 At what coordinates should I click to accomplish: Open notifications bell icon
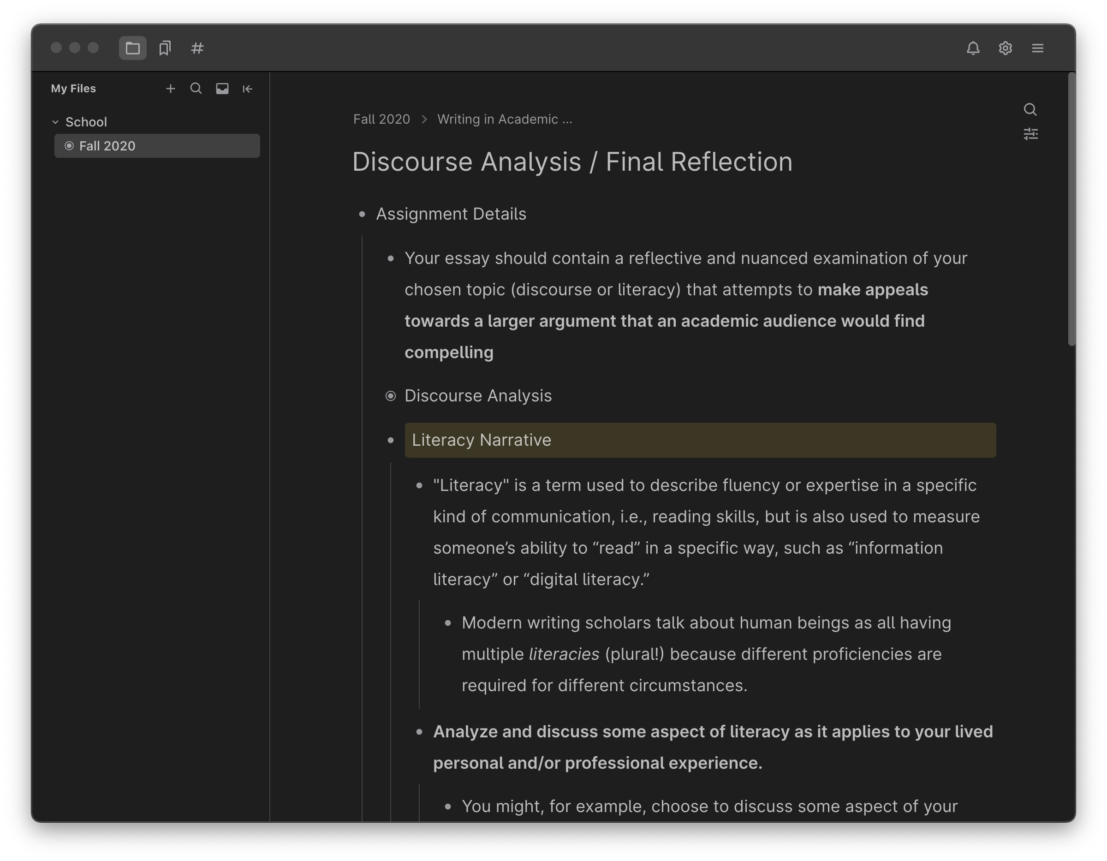(973, 48)
